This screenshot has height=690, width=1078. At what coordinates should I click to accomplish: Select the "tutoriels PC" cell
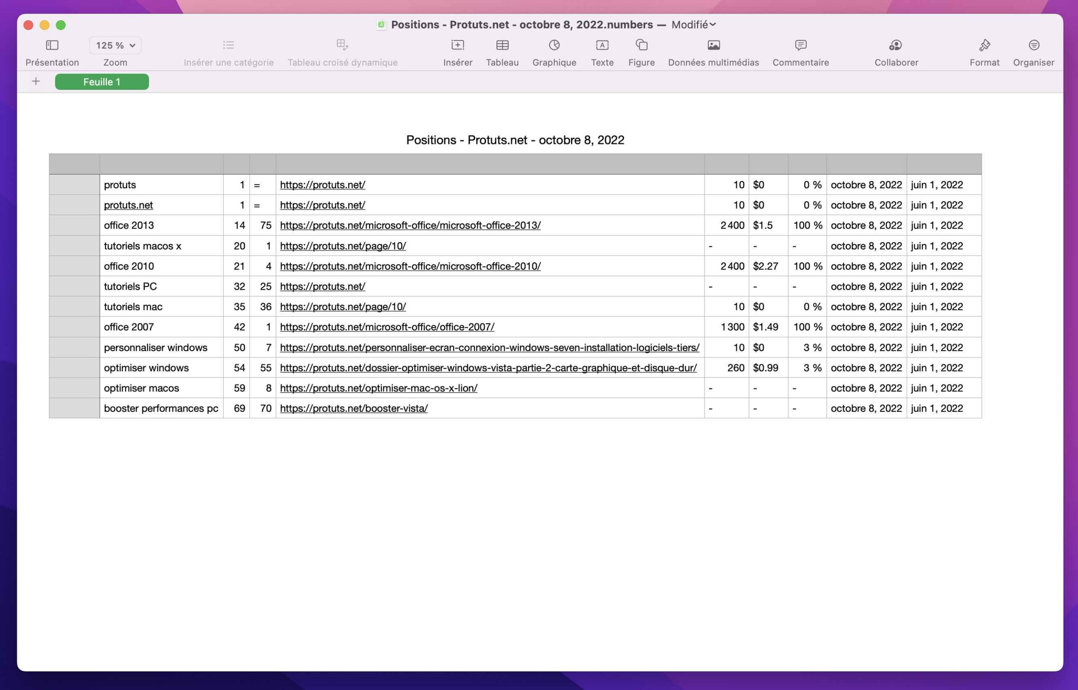tap(161, 286)
